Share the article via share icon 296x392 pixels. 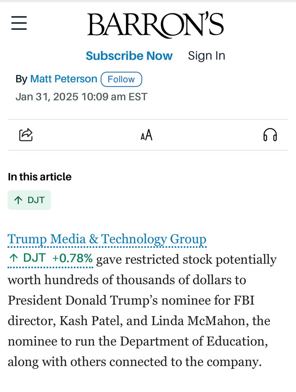[26, 135]
